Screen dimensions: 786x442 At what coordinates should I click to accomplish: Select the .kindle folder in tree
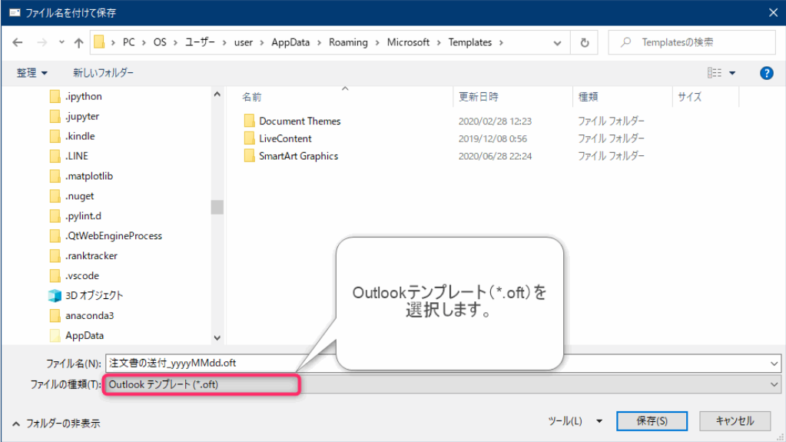click(x=80, y=137)
